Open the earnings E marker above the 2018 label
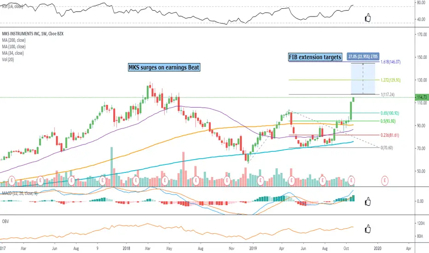Image resolution: width=429 pixels, height=253 pixels. 136,180
